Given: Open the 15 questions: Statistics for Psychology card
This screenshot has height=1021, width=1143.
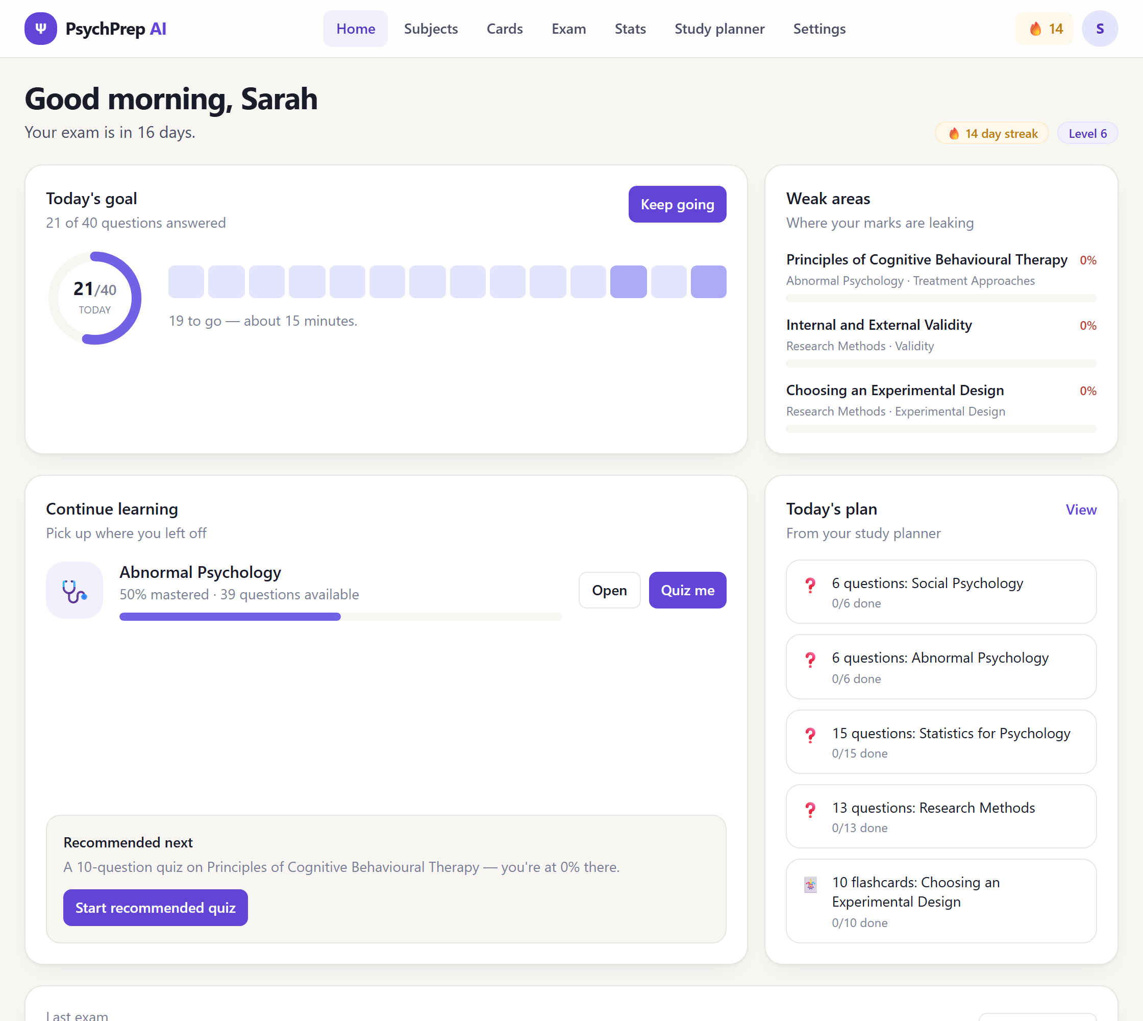Looking at the screenshot, I should pyautogui.click(x=941, y=742).
